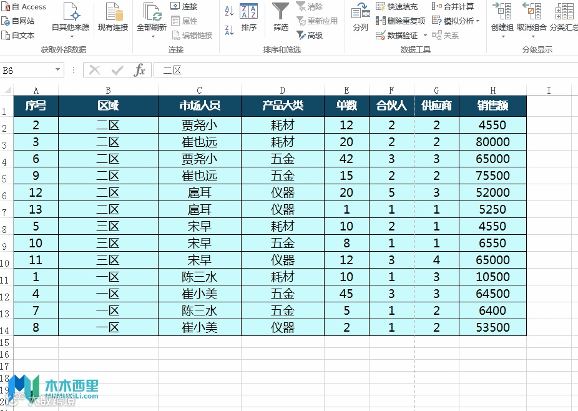578x411 pixels.
Task: Open 属性 properties option
Action: tap(184, 21)
